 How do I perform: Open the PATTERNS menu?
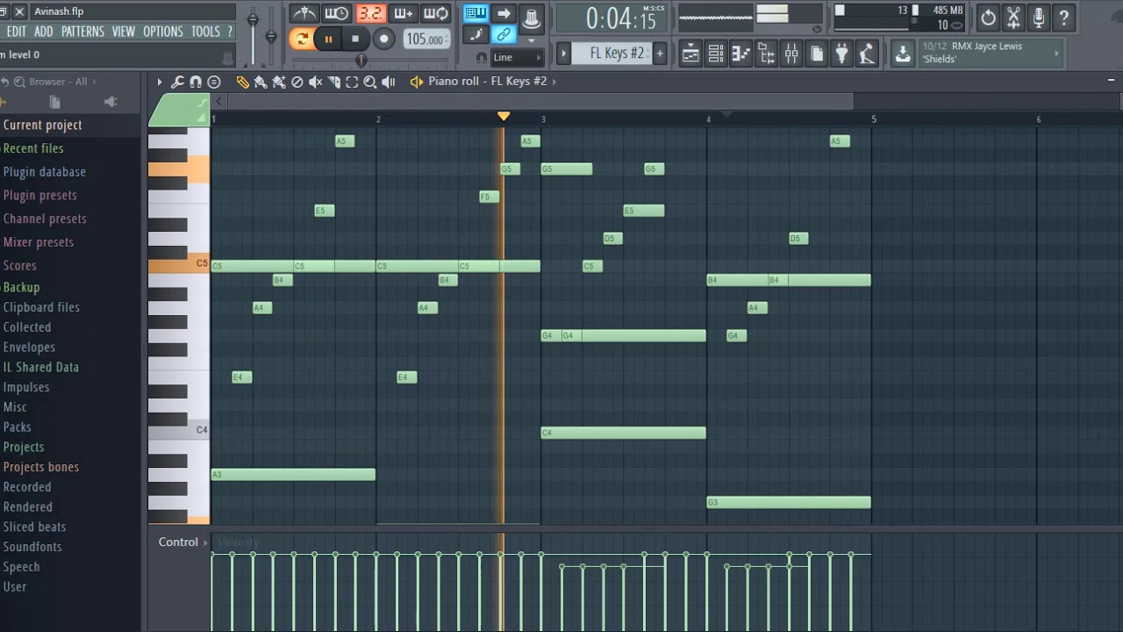tap(82, 32)
